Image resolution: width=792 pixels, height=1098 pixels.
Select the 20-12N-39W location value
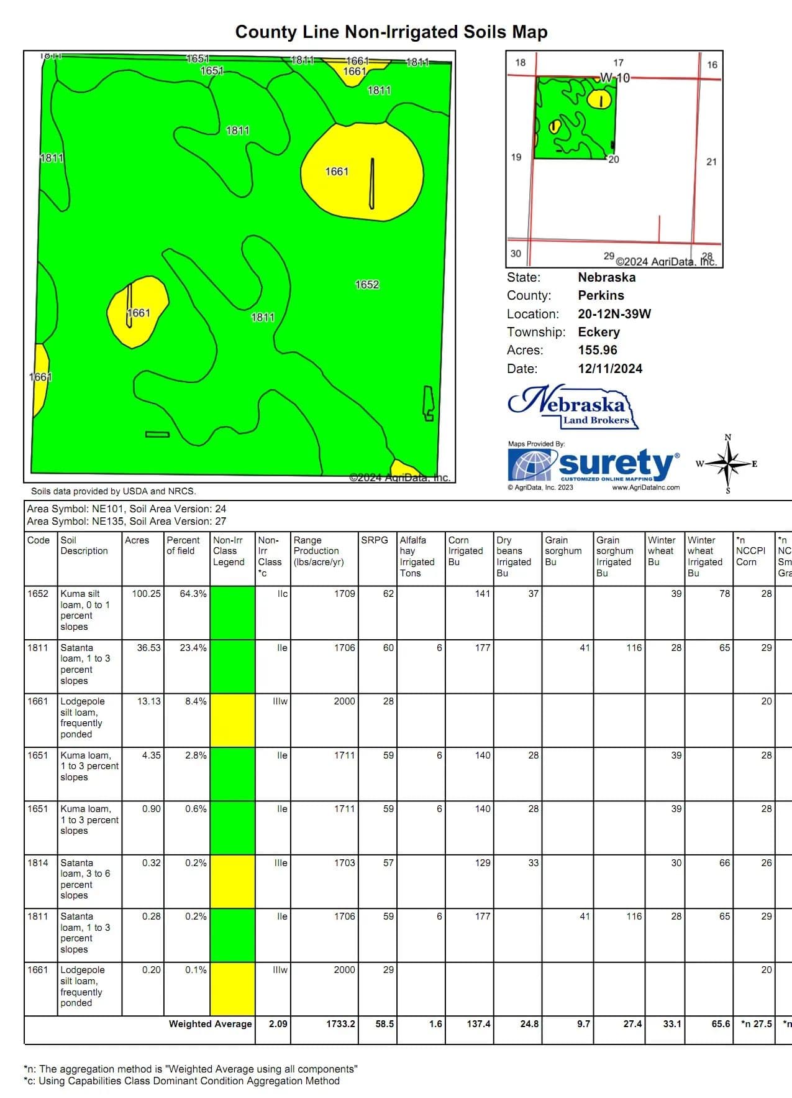pos(614,314)
